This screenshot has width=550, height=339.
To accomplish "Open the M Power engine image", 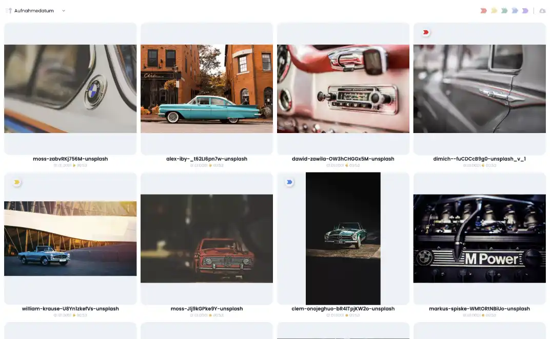I will (479, 238).
